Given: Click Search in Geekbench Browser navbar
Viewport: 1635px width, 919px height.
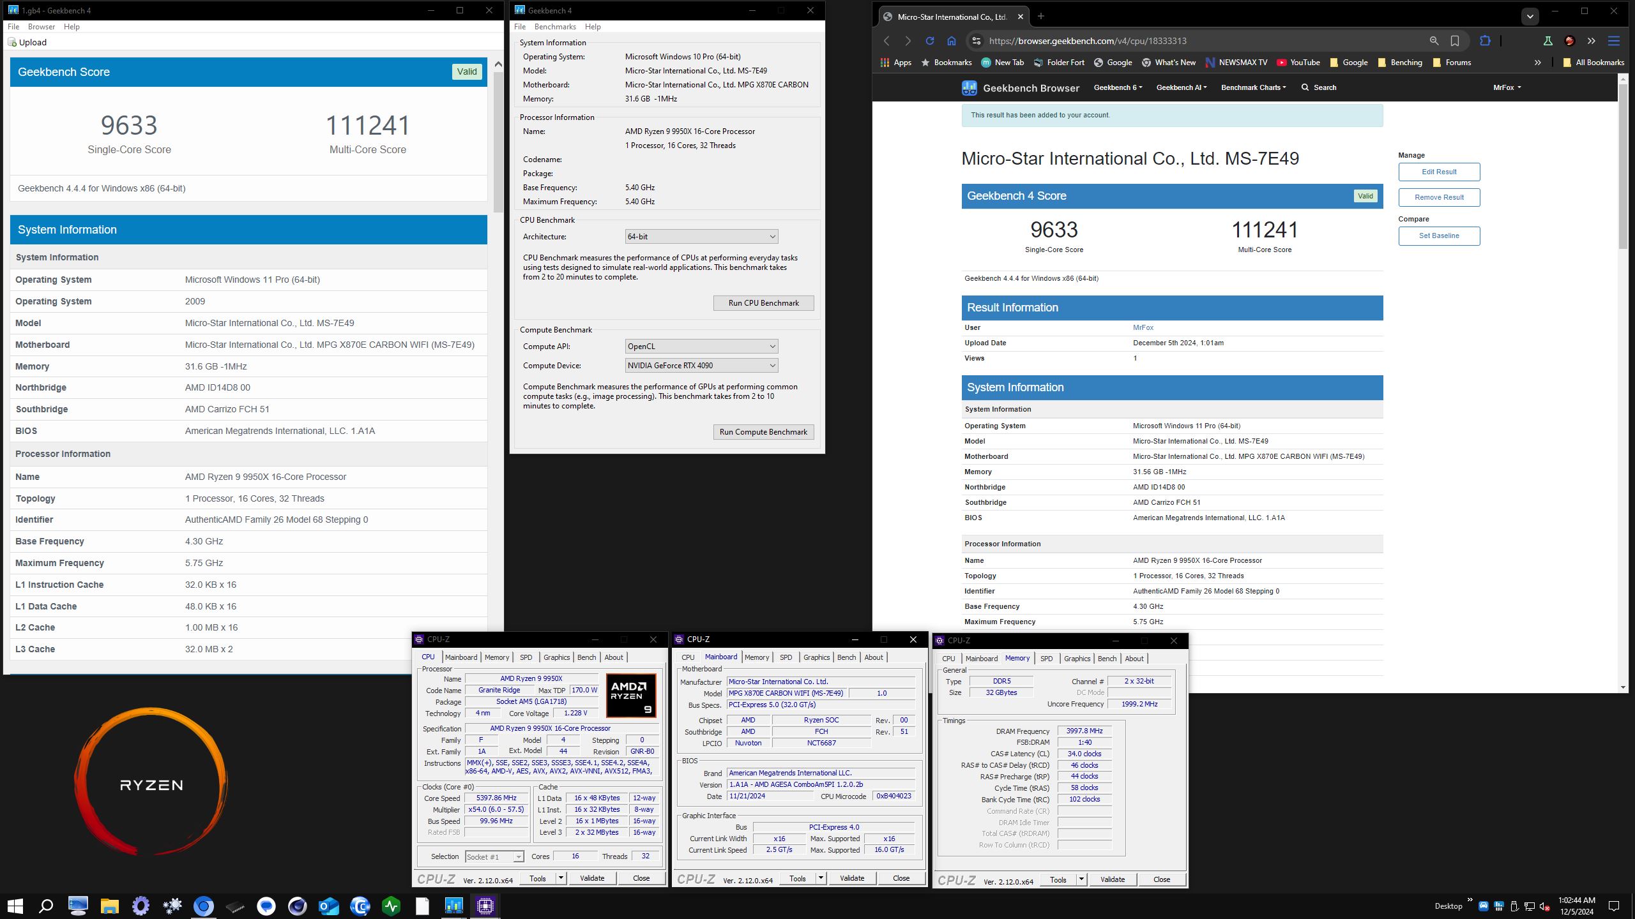Looking at the screenshot, I should (1319, 87).
